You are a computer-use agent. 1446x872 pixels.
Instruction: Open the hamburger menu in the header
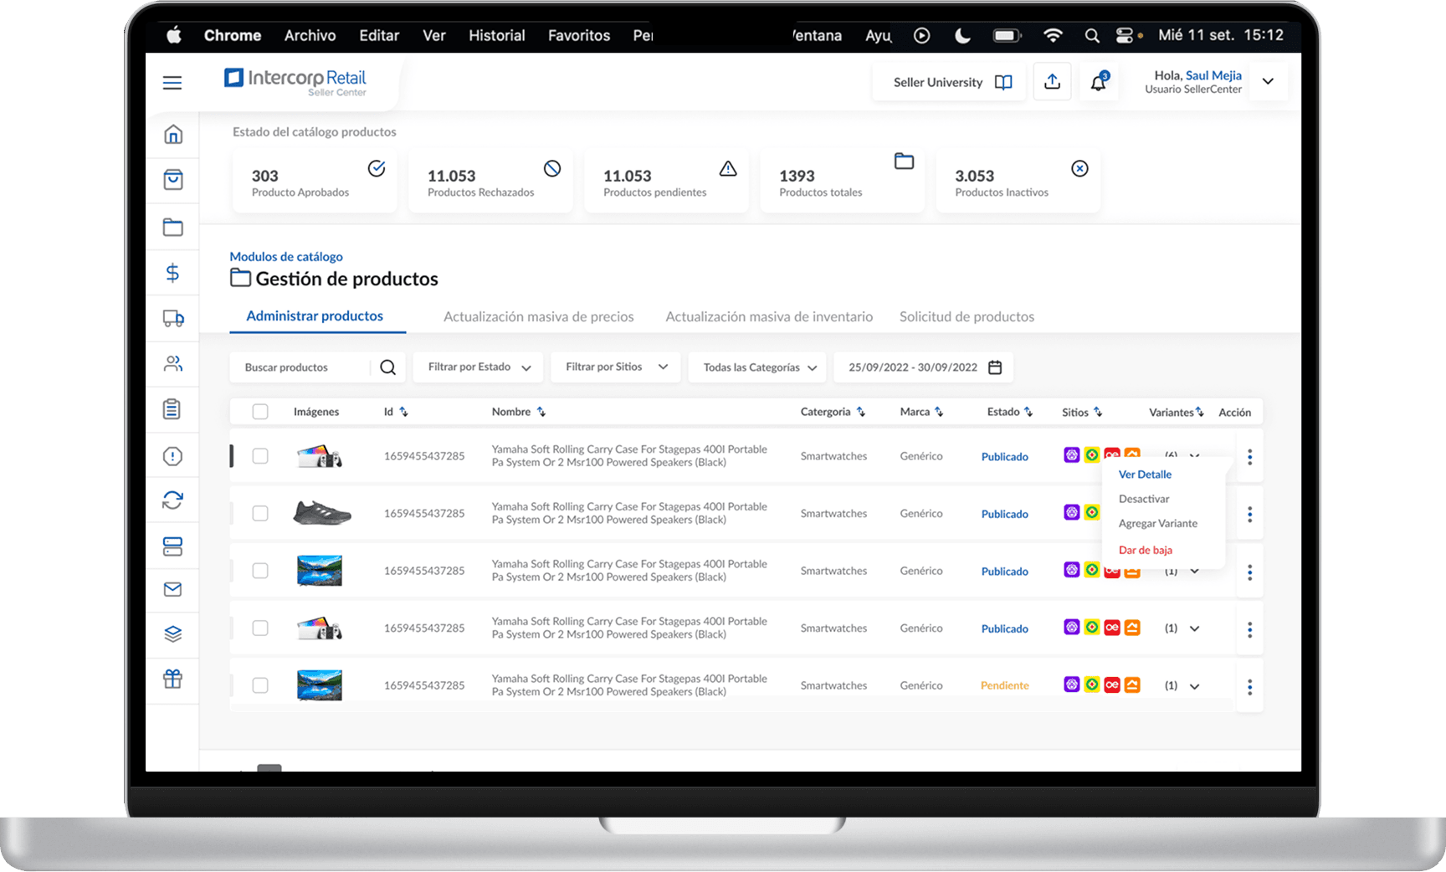[172, 83]
